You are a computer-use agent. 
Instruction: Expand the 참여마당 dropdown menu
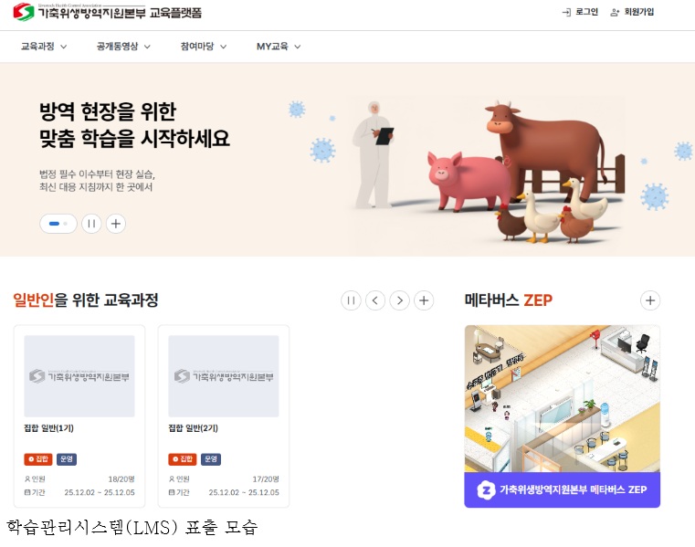204,46
